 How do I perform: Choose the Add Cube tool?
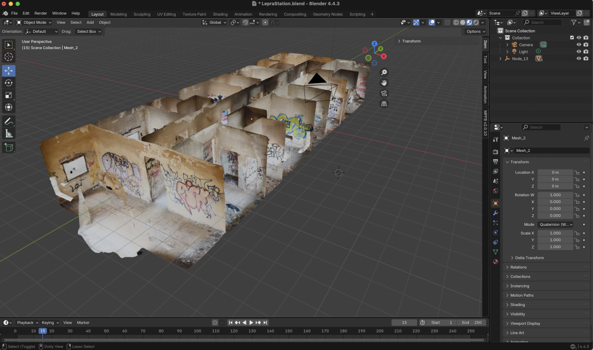[9, 147]
